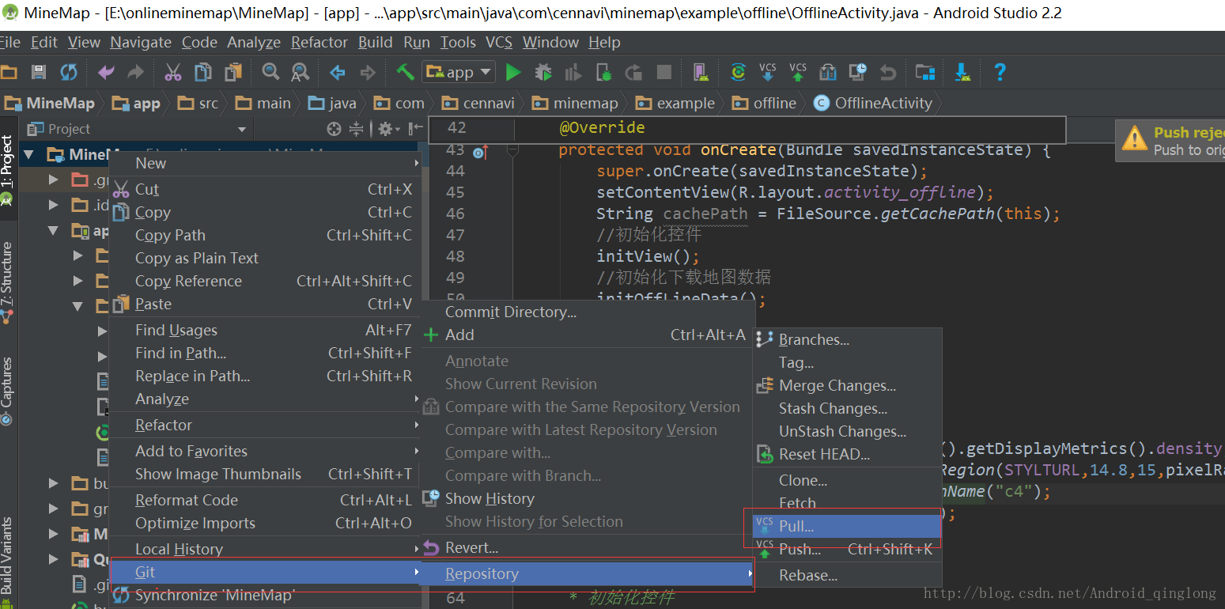The image size is (1225, 609).
Task: Click the cennavi breadcrumb in navigation bar
Action: point(479,103)
